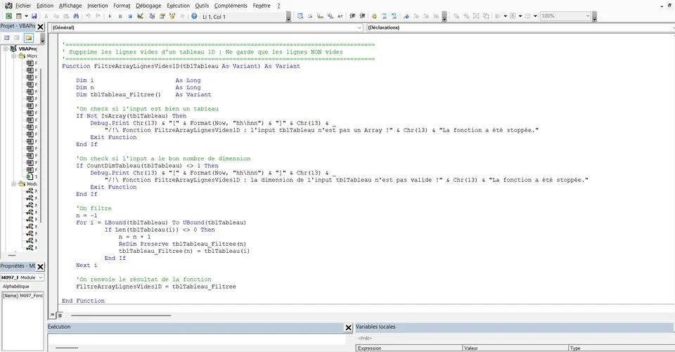Click the (Name) property value M097_Fonc
The image size is (675, 352).
[x=31, y=296]
